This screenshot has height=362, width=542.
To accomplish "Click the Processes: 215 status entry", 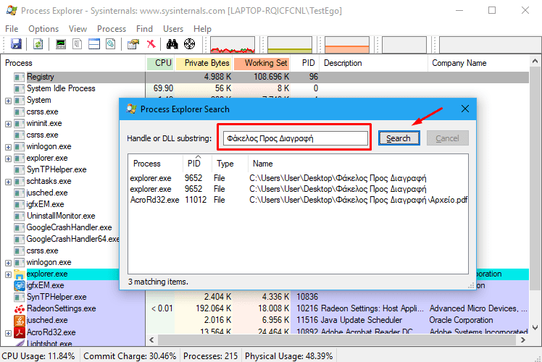I will (211, 356).
